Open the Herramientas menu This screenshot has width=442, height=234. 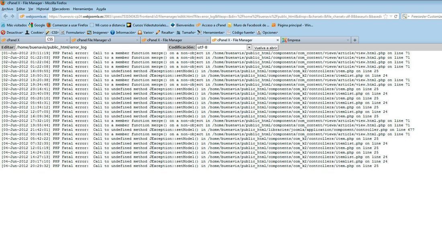pyautogui.click(x=83, y=9)
